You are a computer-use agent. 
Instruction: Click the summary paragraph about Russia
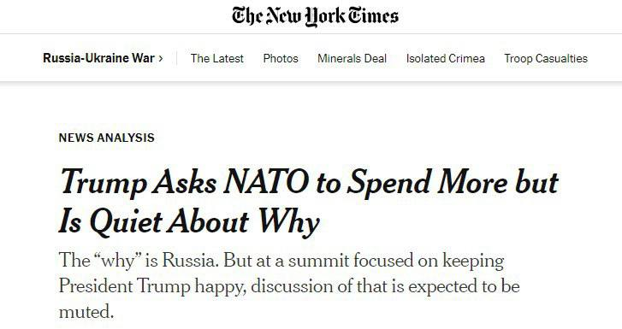click(x=289, y=285)
